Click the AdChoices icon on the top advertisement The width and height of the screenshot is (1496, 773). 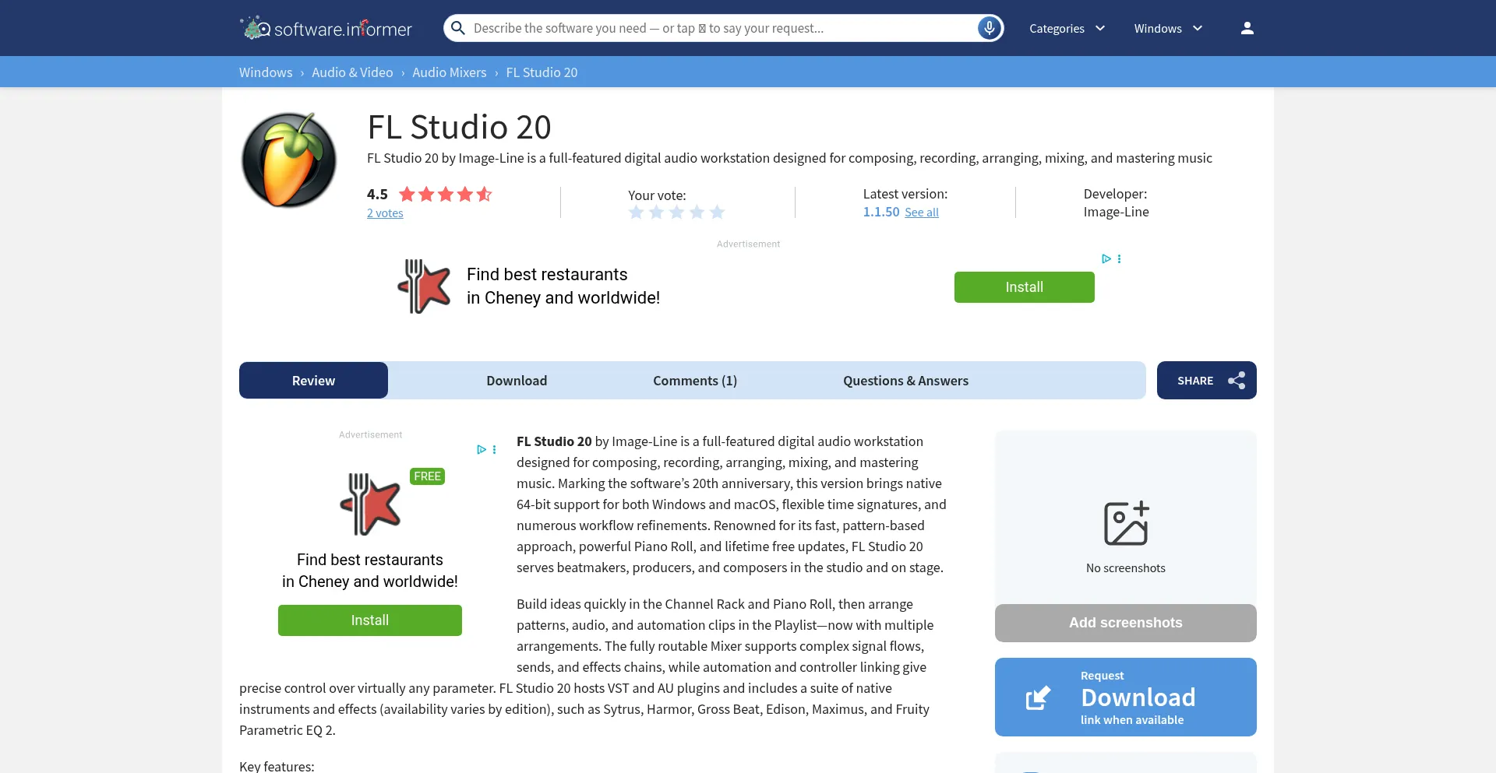click(x=1106, y=258)
